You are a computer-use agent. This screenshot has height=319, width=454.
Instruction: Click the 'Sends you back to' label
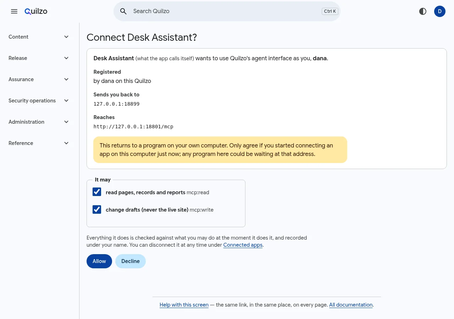tap(116, 95)
